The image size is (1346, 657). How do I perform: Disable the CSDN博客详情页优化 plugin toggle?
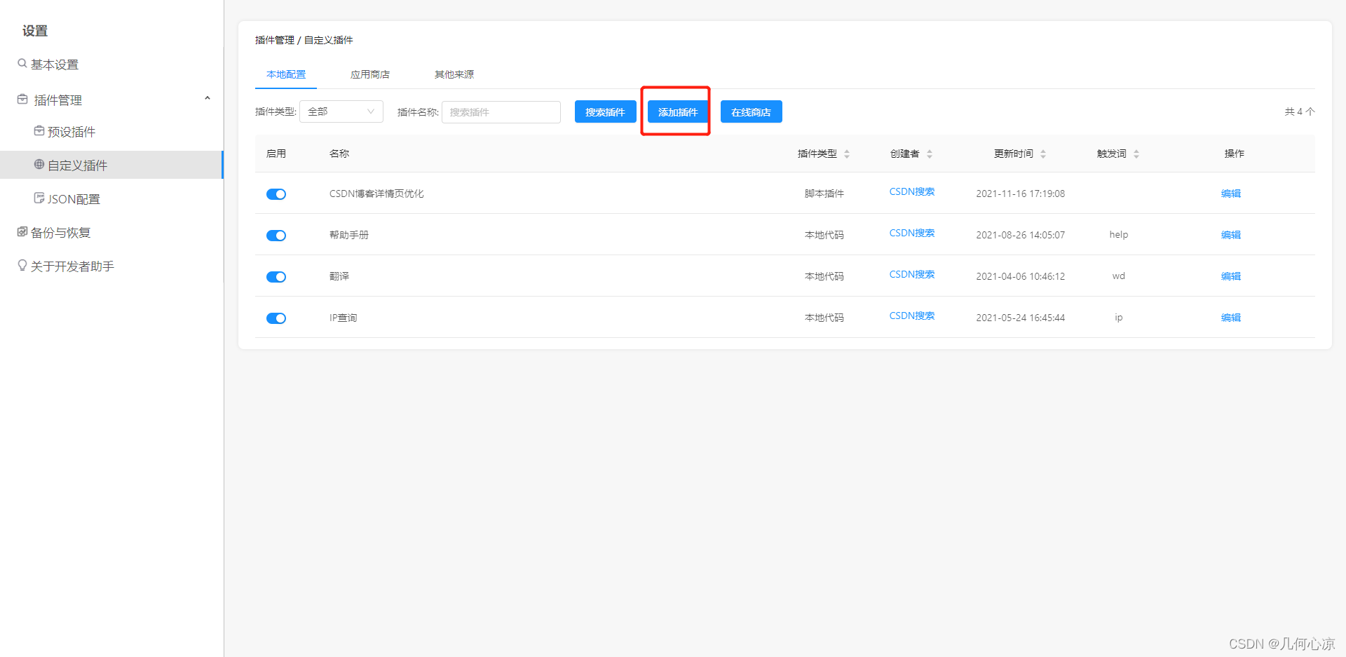[276, 194]
